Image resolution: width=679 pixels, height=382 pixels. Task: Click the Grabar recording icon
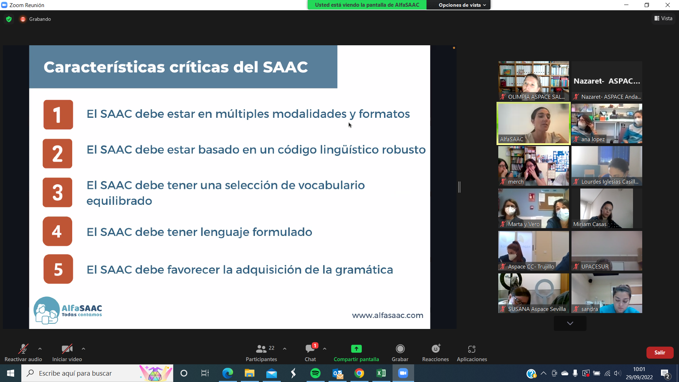tap(400, 352)
